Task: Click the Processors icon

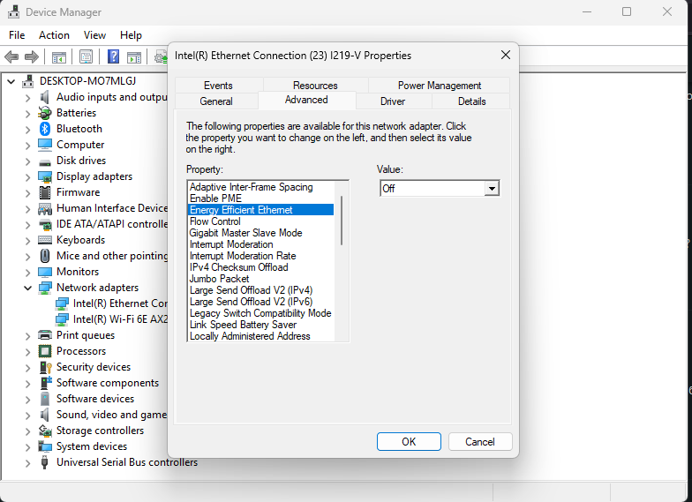Action: pyautogui.click(x=44, y=351)
